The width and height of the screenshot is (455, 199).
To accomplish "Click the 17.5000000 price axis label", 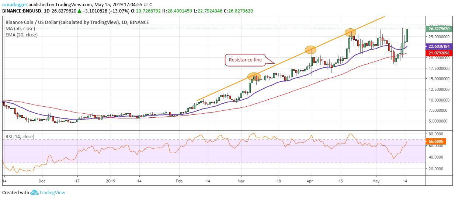I will (439, 68).
